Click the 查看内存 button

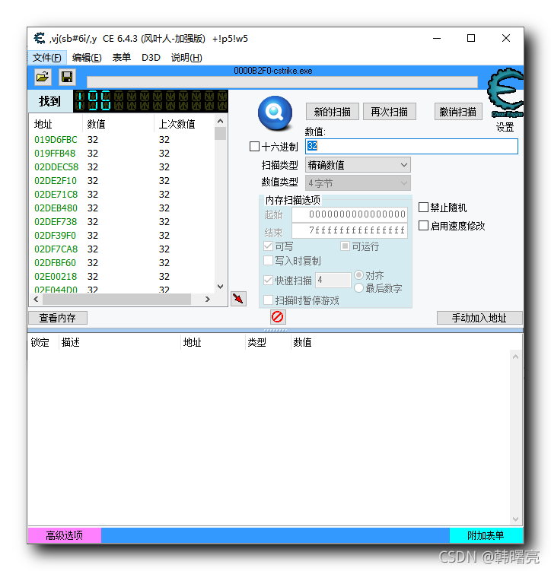(x=58, y=318)
